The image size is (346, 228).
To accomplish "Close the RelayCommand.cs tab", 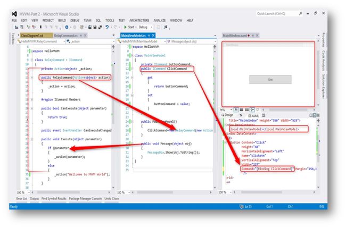I will coord(85,36).
